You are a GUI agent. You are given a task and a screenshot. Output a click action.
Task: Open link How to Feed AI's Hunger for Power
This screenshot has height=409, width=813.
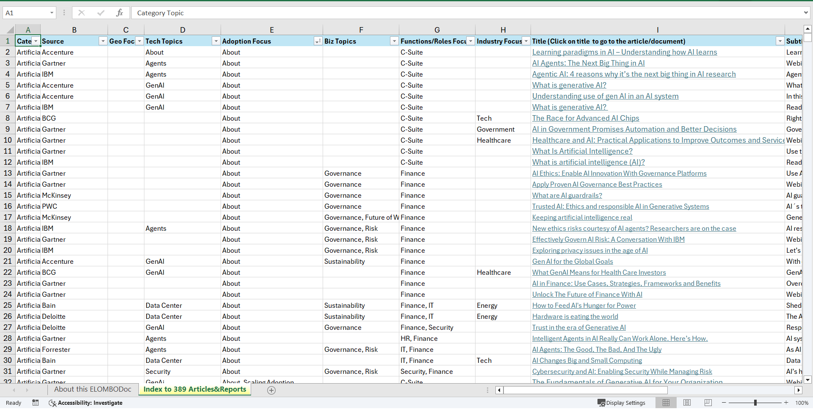click(584, 305)
